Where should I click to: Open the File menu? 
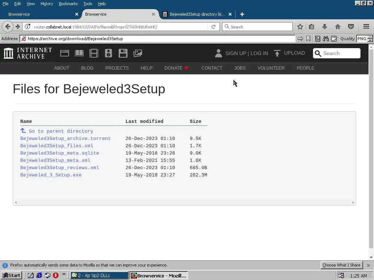pos(5,4)
